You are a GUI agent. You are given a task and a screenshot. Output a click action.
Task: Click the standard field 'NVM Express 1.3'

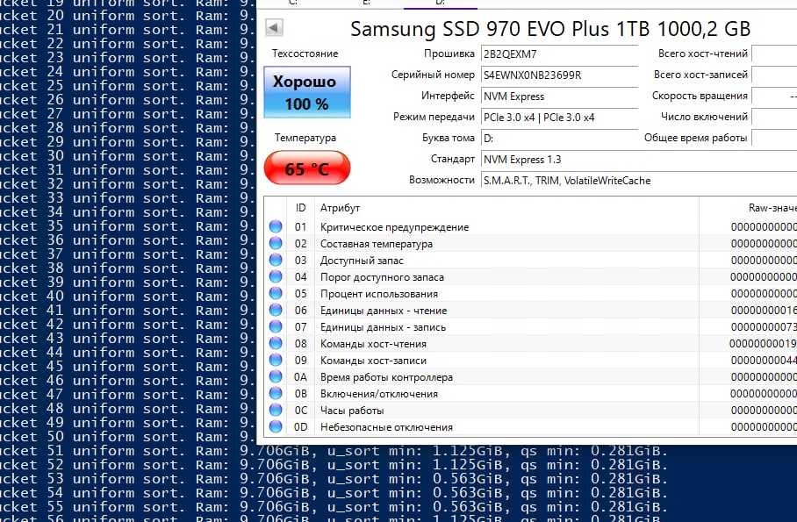(x=639, y=160)
